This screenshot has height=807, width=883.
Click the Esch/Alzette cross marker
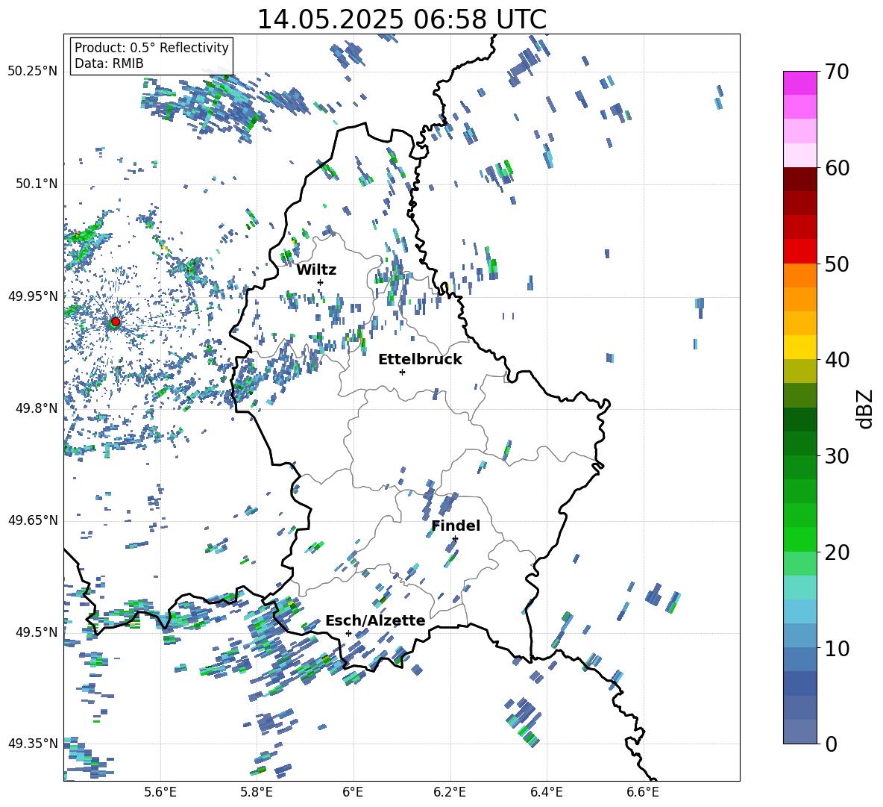348,633
